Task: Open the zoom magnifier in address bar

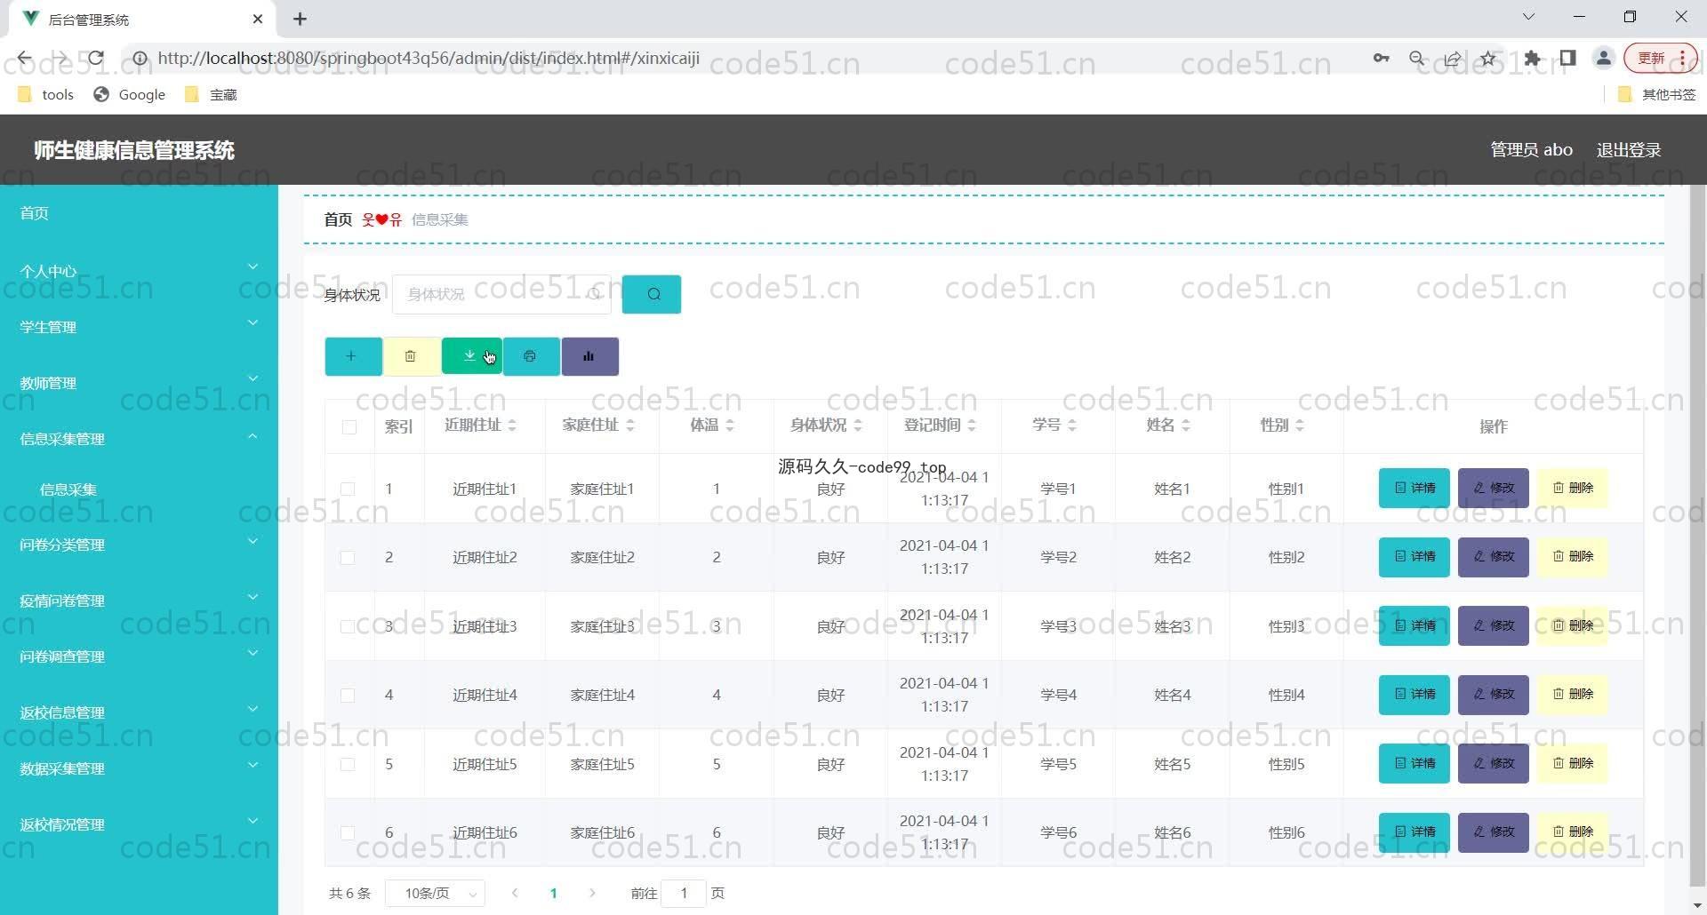Action: point(1417,59)
